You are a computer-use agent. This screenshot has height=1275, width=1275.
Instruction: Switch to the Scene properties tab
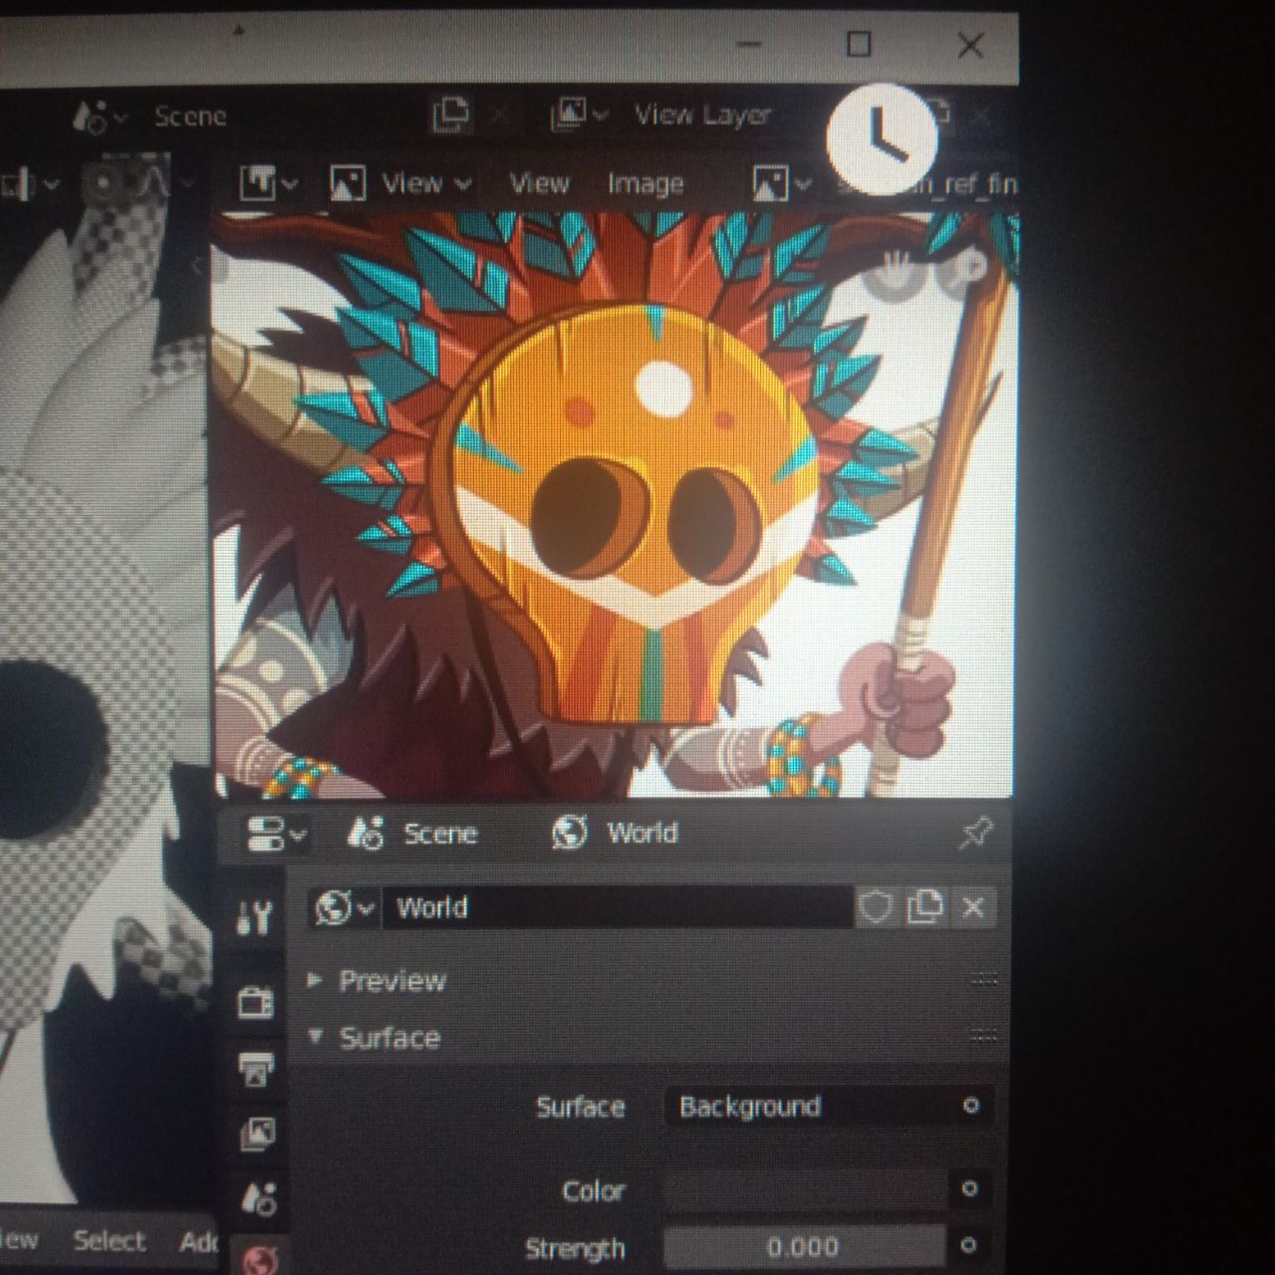point(258,1198)
